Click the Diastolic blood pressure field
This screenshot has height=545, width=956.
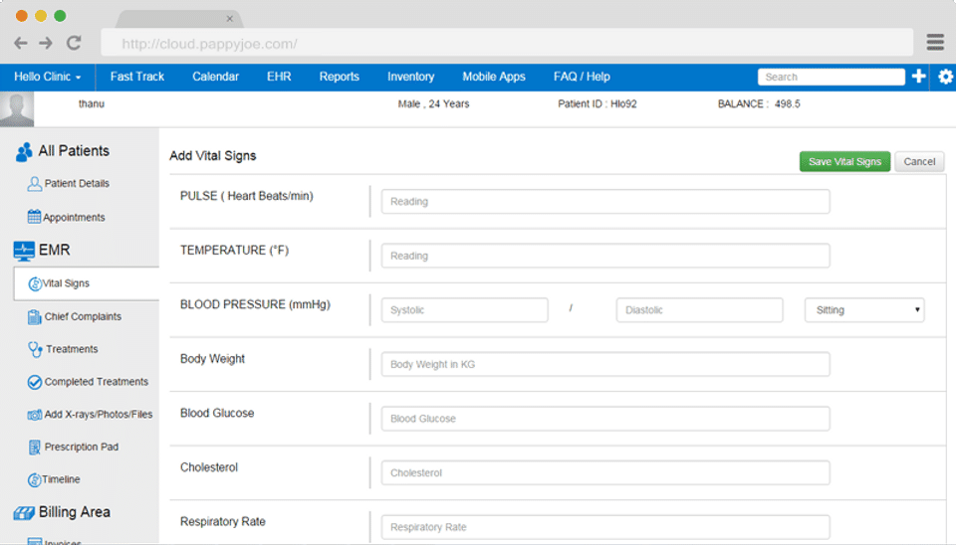click(x=699, y=310)
